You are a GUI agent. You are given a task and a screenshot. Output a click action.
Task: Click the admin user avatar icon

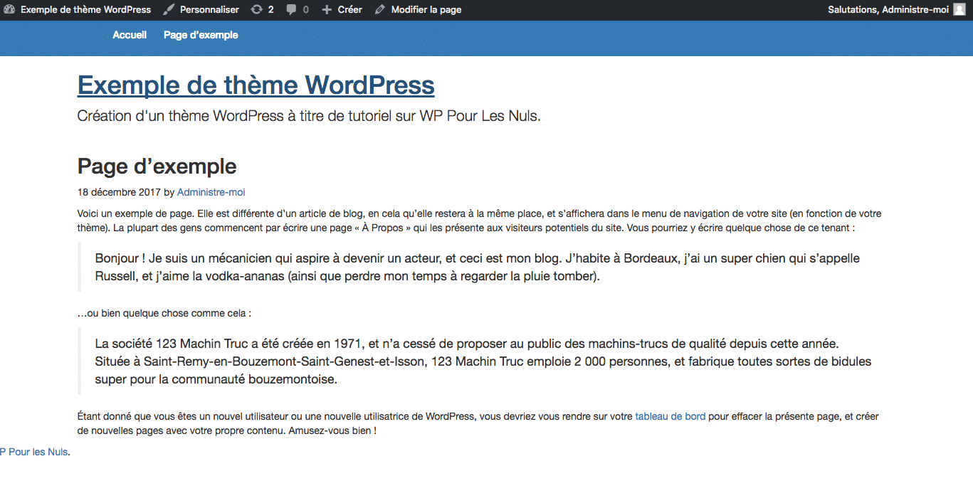tap(959, 10)
